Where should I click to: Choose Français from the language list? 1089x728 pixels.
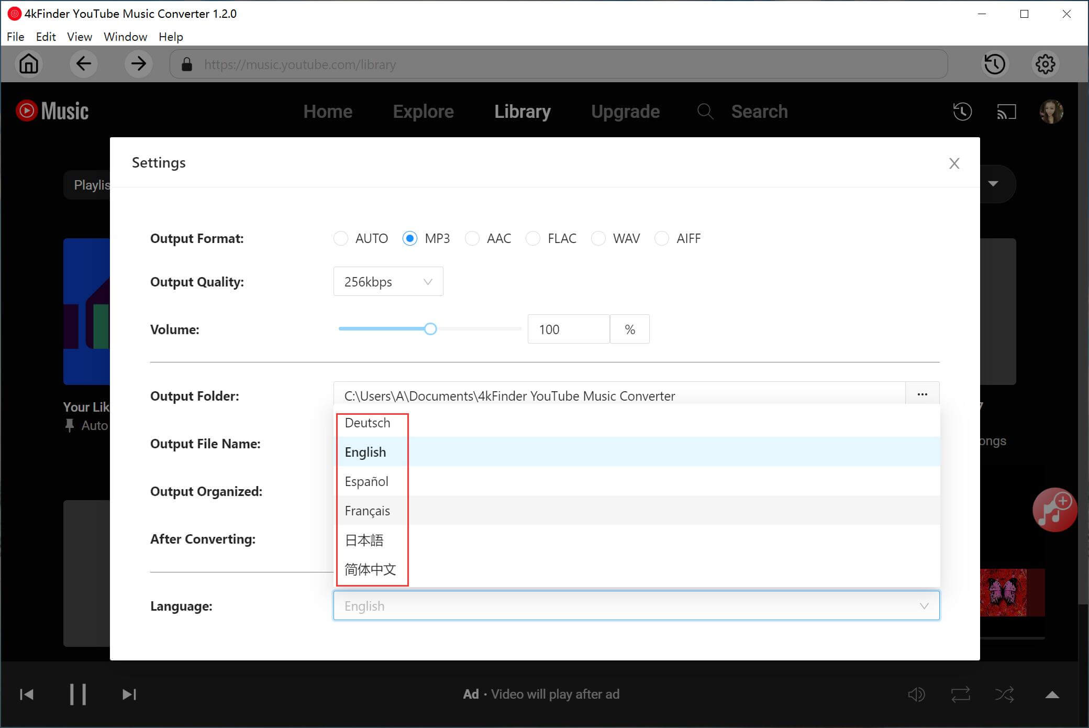tap(368, 511)
